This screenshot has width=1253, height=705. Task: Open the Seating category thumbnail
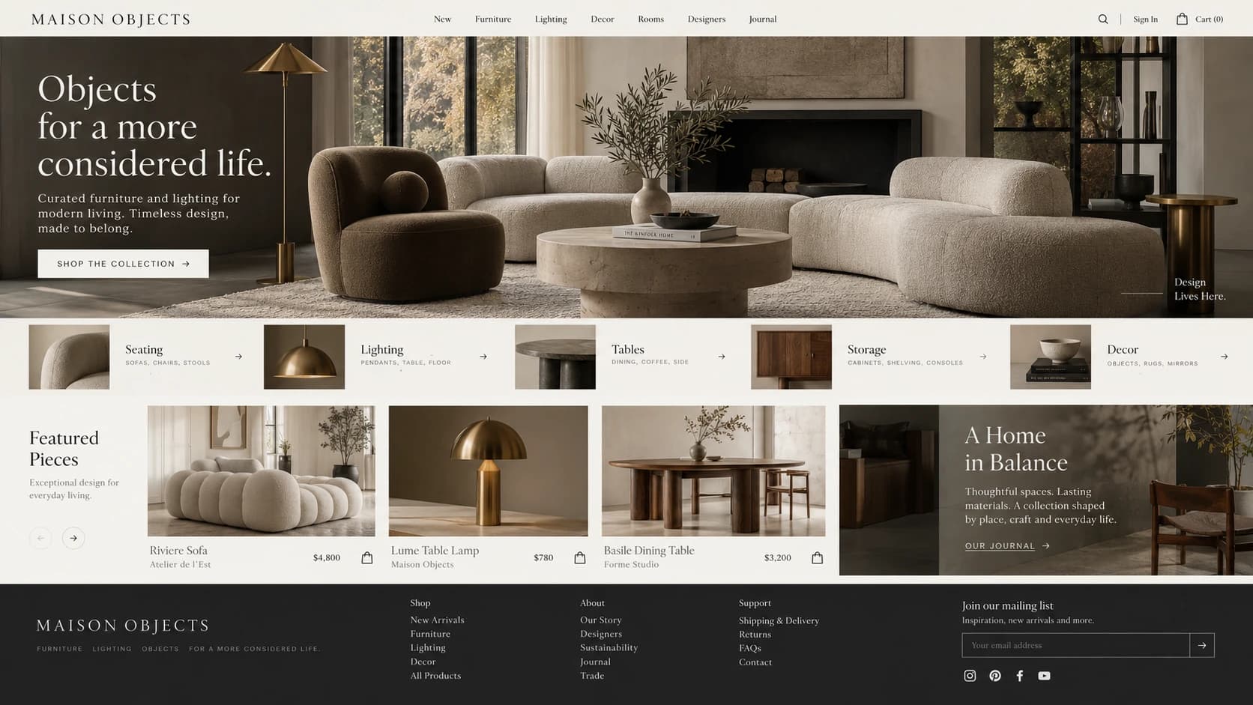(x=69, y=357)
